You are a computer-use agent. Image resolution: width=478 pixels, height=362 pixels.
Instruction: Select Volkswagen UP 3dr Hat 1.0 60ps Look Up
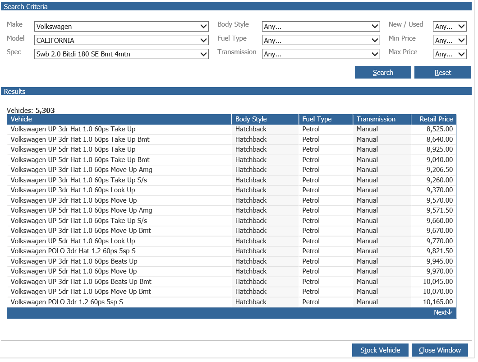click(x=231, y=190)
